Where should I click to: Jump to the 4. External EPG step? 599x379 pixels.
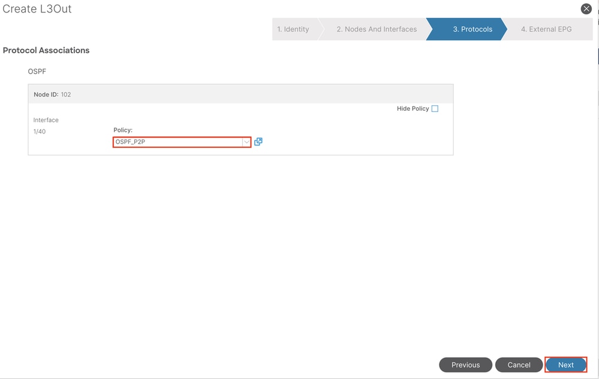point(546,29)
